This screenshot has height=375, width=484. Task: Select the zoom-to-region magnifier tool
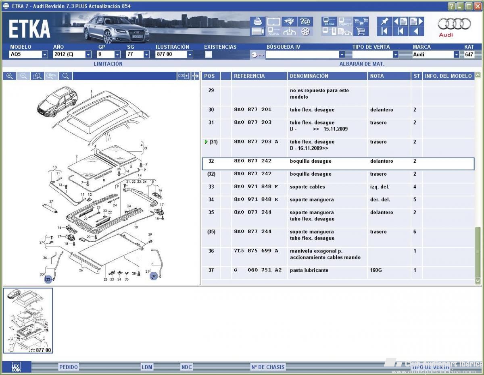click(38, 76)
